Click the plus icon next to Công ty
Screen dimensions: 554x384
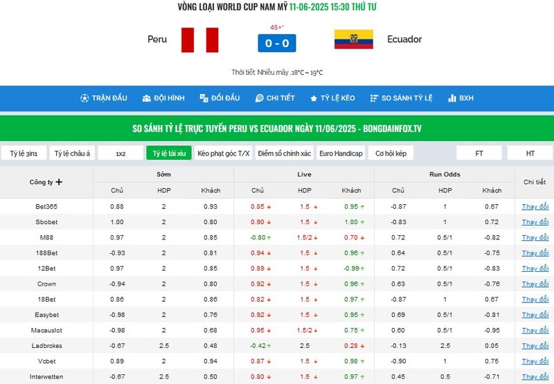(59, 182)
